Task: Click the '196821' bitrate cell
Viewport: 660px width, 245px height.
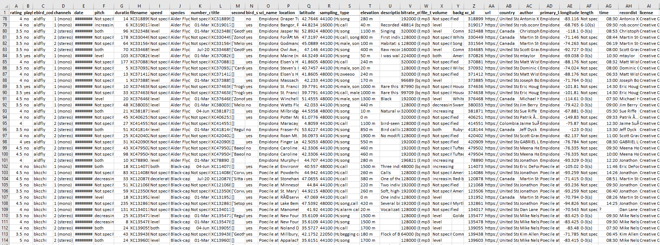Action: pos(410,160)
